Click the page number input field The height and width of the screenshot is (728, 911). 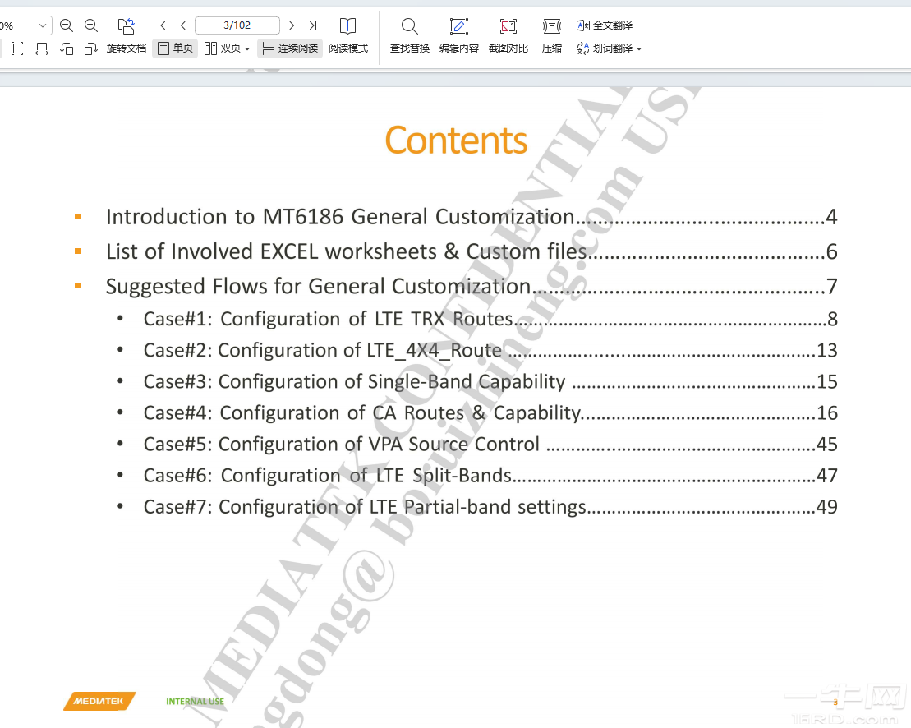coord(237,25)
